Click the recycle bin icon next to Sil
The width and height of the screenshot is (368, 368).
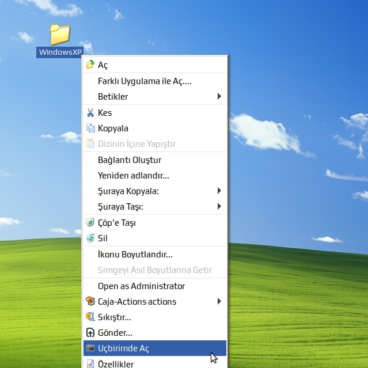tap(90, 238)
